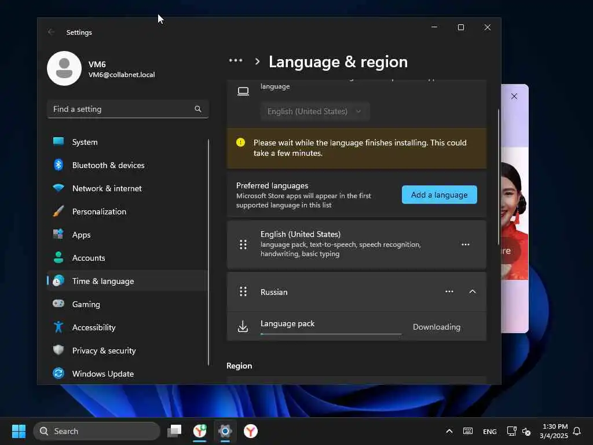Screen dimensions: 593x445
Task: Click the Accessibility figure icon
Action: point(58,327)
